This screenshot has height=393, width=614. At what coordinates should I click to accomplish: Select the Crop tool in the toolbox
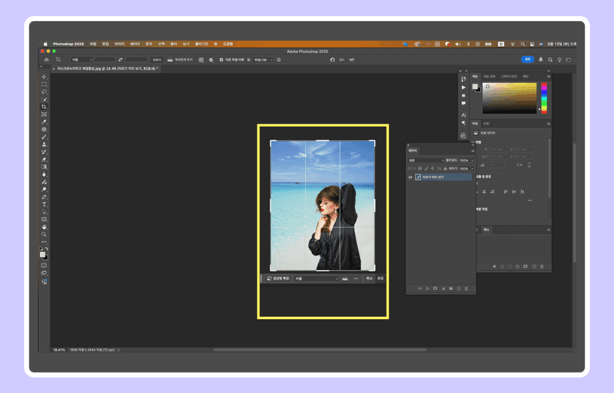point(44,107)
